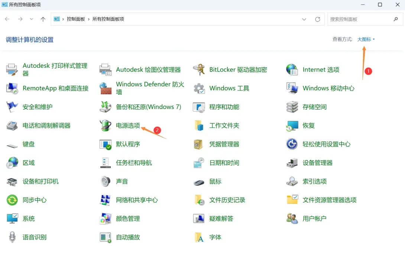Open the Windows Defender 防火墙 brick wall icon
Viewport: 405px width, 269px height.
(106, 88)
